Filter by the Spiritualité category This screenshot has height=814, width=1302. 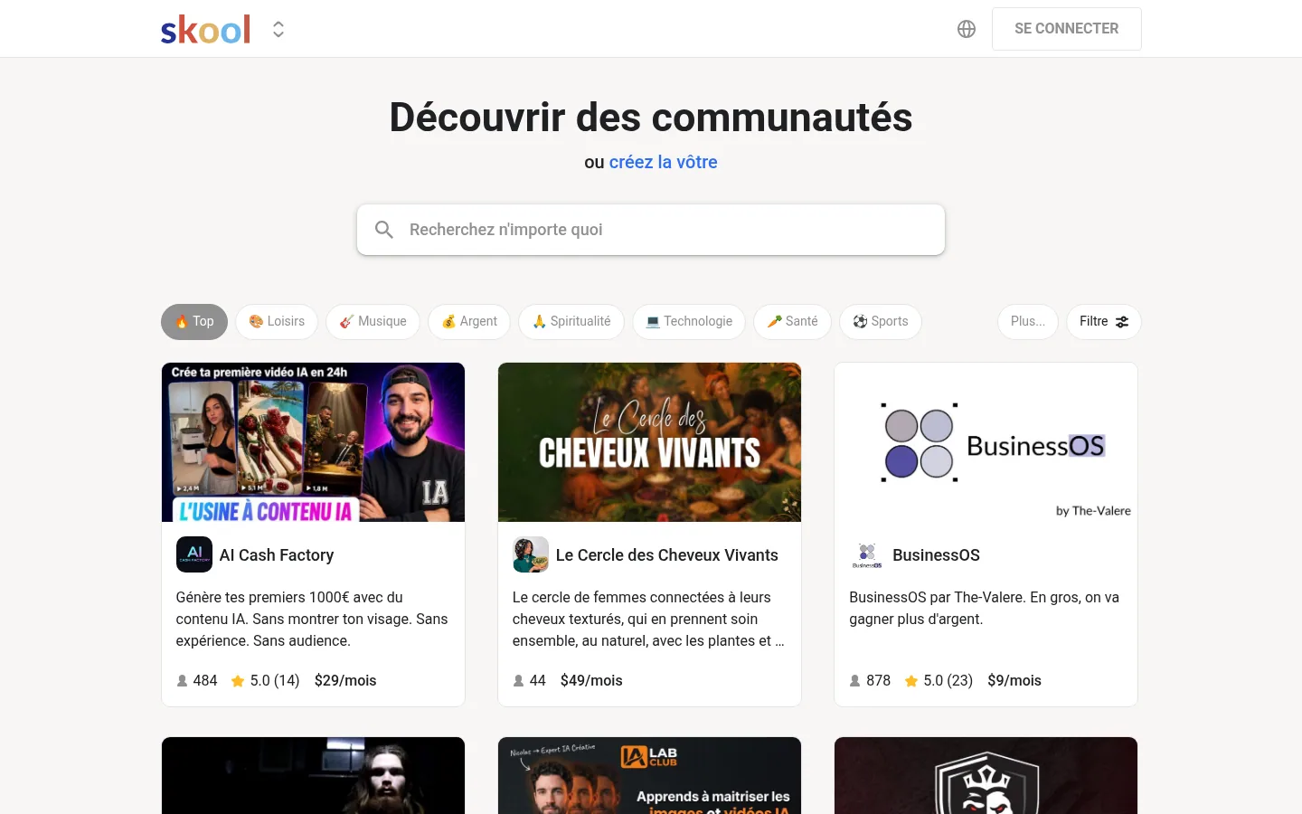pyautogui.click(x=571, y=322)
